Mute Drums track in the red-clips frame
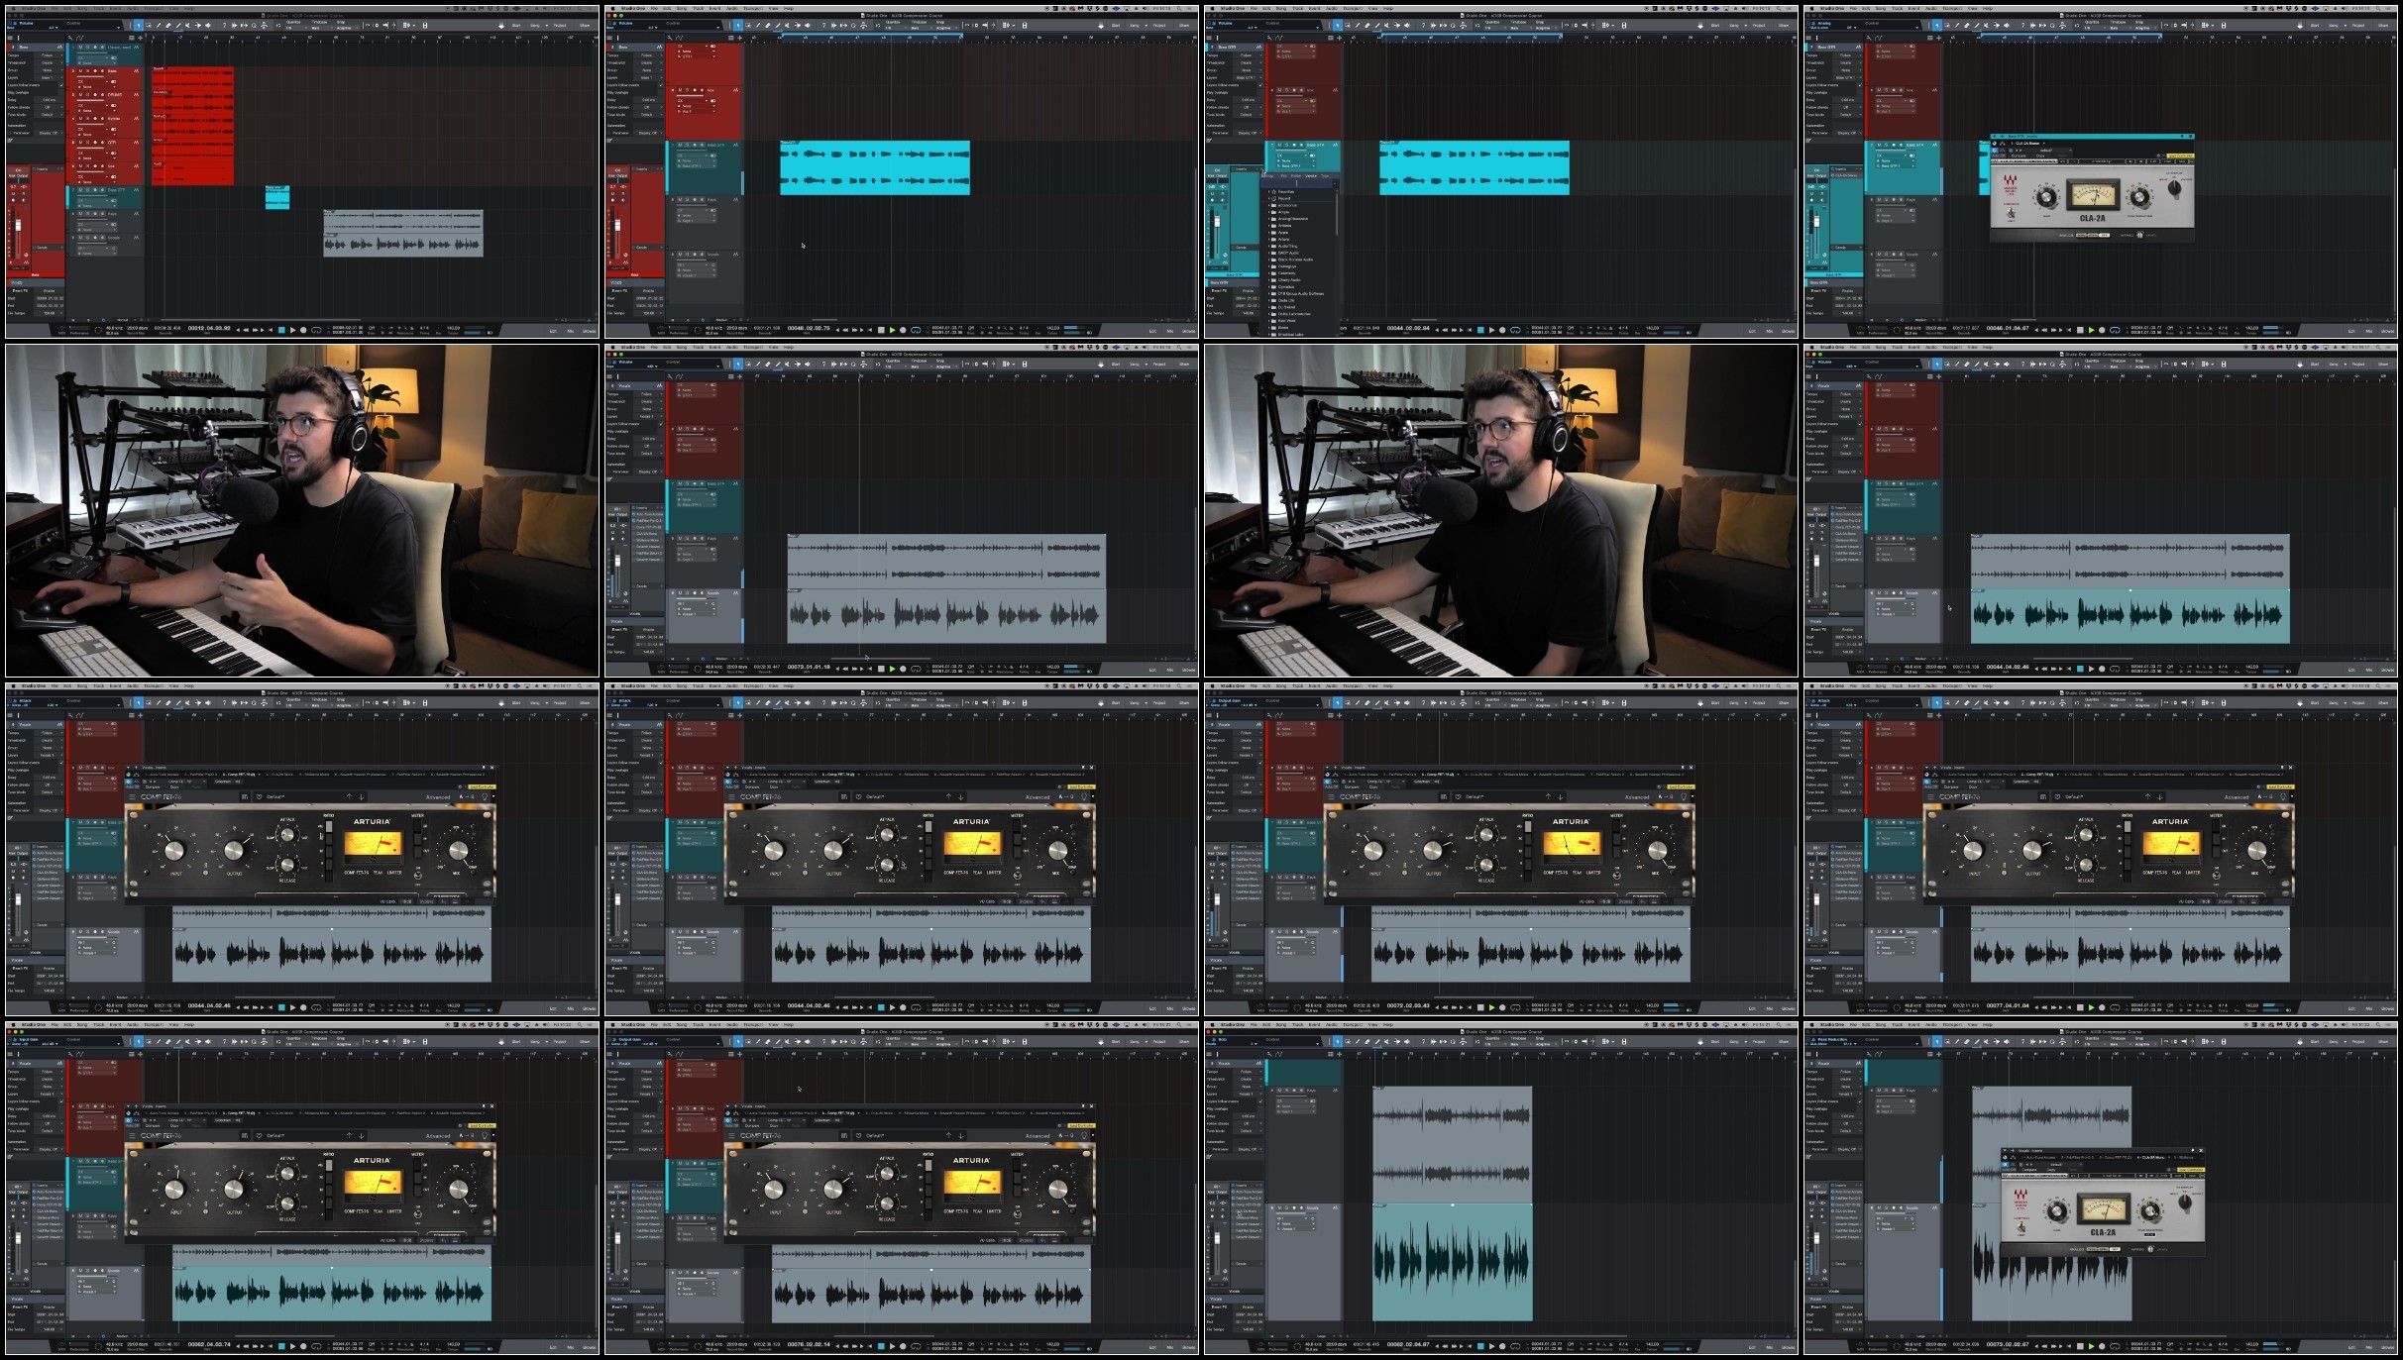The height and width of the screenshot is (1360, 2403). [80, 94]
